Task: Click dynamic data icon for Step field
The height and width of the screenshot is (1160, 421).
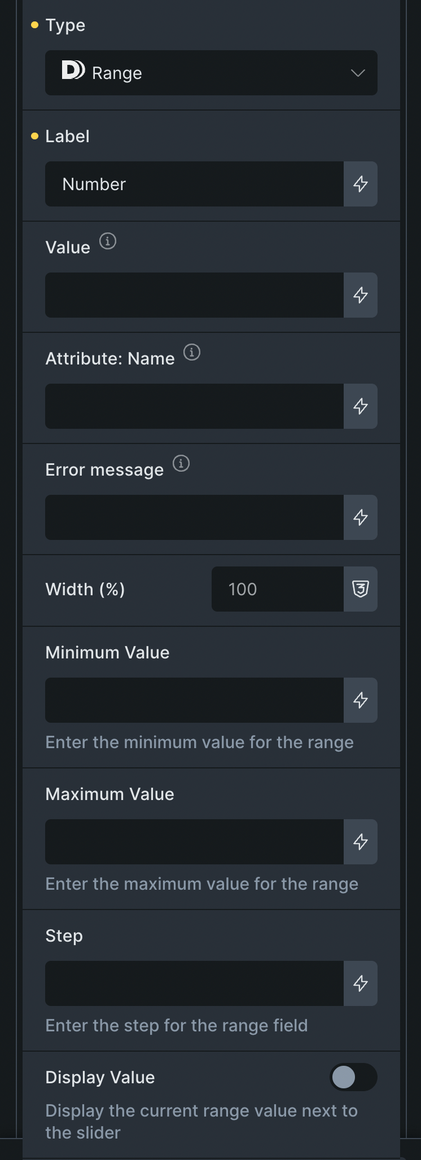Action: [x=361, y=983]
